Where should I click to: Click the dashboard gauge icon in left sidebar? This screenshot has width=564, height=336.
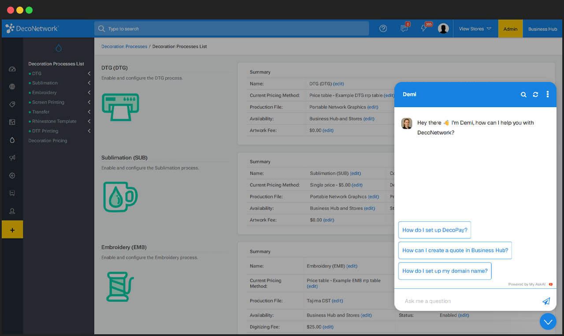coord(12,69)
